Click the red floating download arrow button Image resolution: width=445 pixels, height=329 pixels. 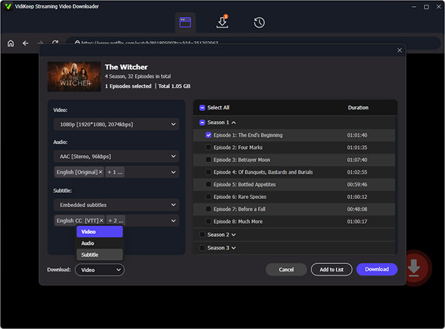tap(414, 267)
